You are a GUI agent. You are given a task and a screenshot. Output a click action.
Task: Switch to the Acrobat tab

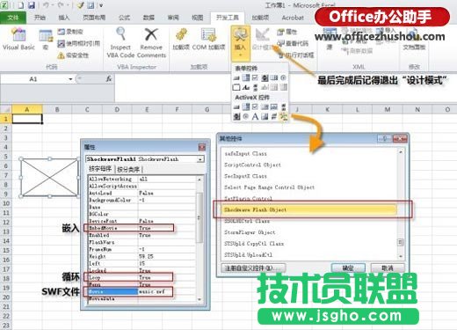pyautogui.click(x=293, y=18)
